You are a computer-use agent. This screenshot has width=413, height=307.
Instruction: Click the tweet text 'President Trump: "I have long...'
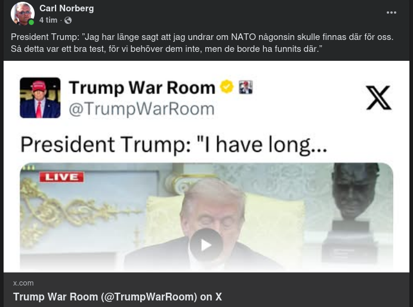click(x=174, y=145)
